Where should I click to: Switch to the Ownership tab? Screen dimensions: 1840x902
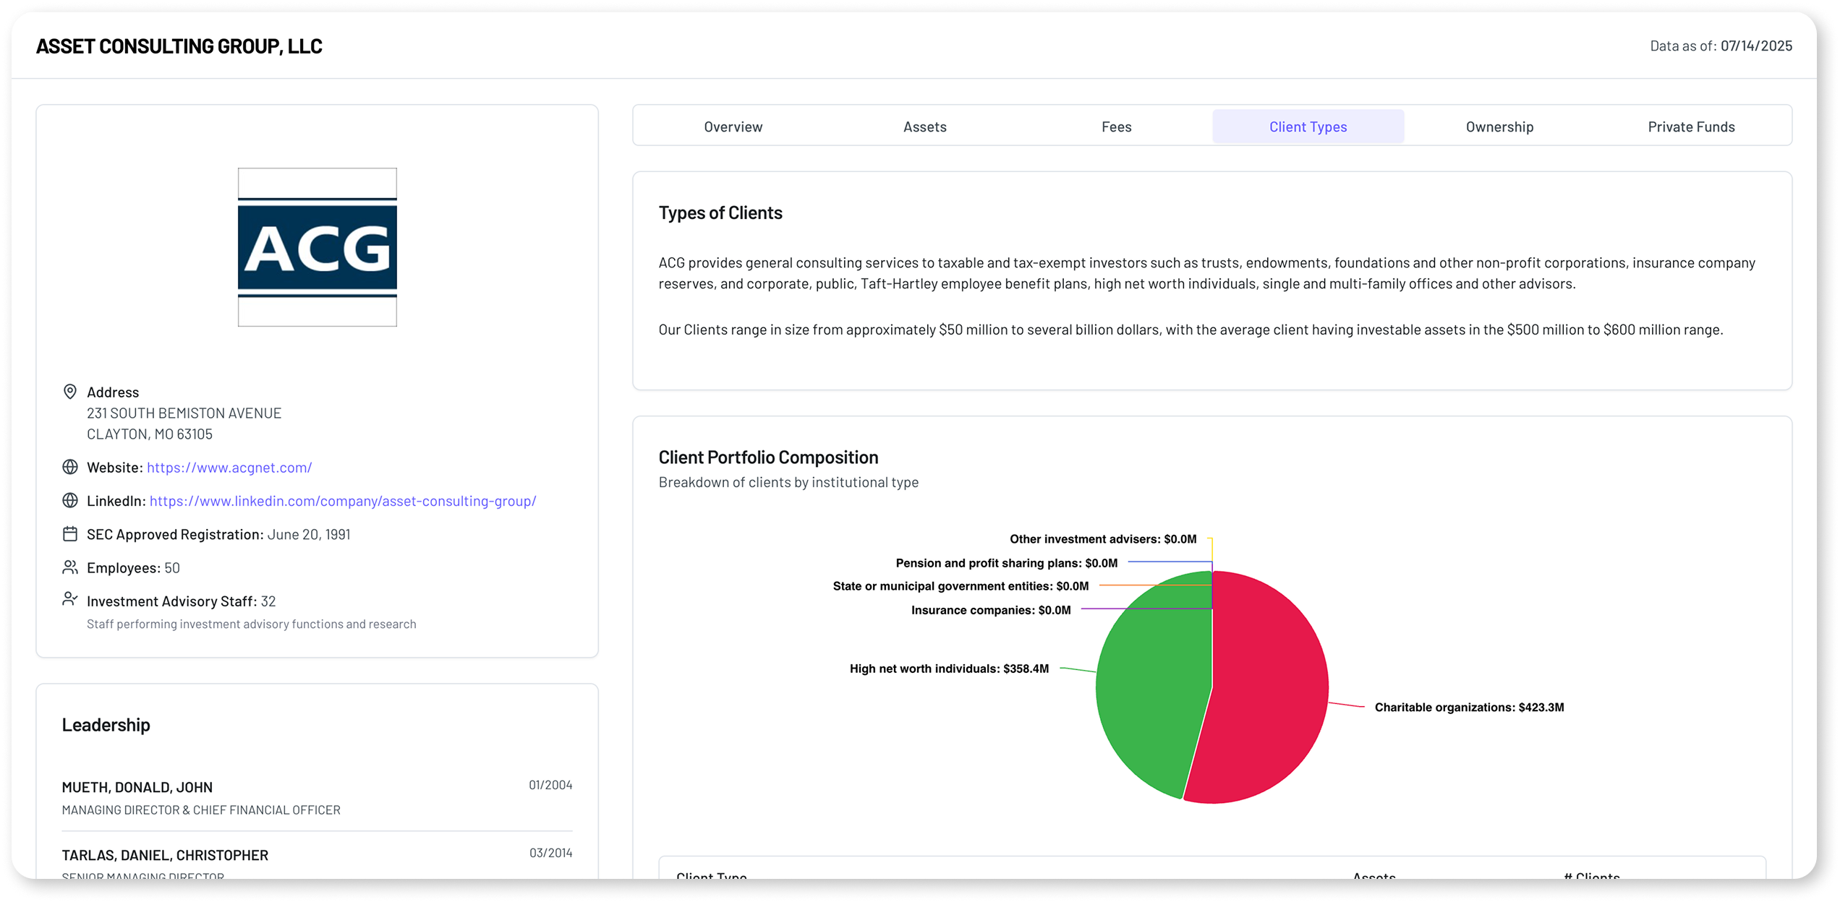coord(1499,126)
